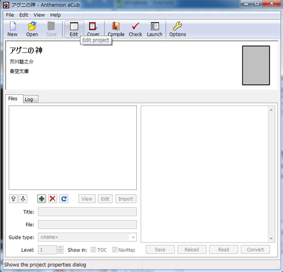Launch the ebook with Launch icon
Screen dimensions: 283x272
(x=154, y=29)
